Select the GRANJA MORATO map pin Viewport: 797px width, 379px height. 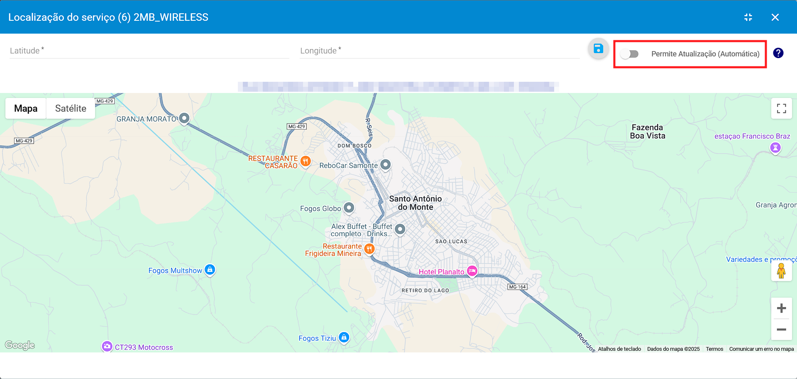click(184, 119)
